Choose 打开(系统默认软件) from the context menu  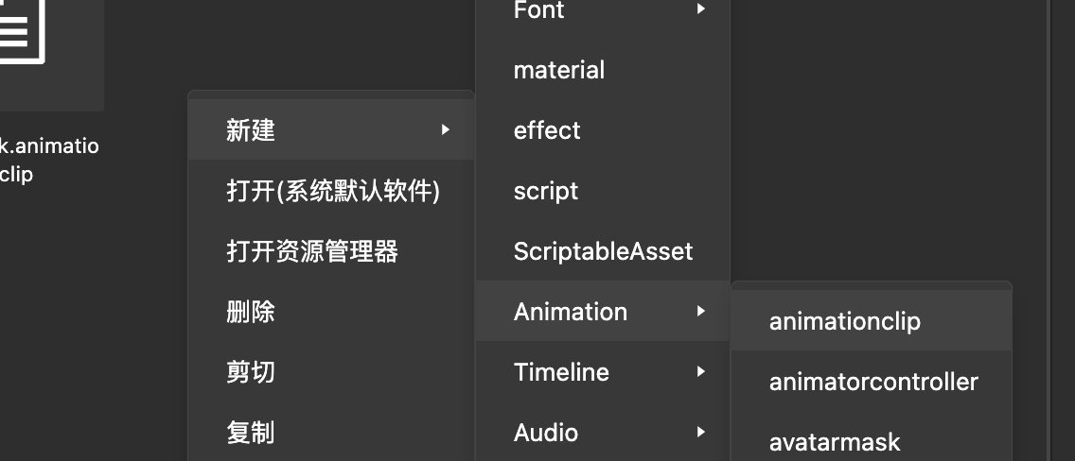pyautogui.click(x=331, y=190)
